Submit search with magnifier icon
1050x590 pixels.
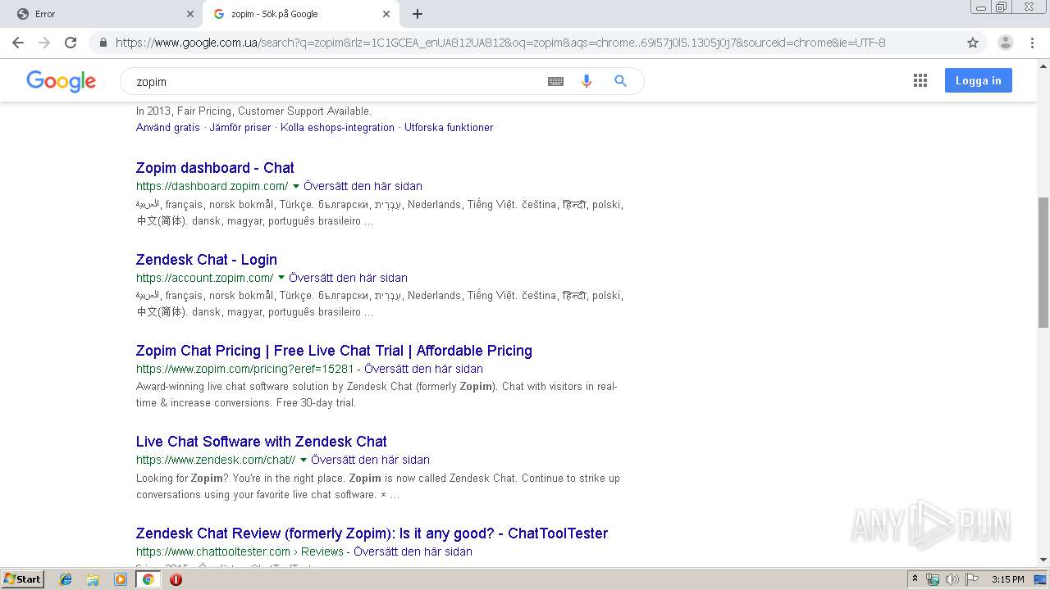pyautogui.click(x=620, y=81)
